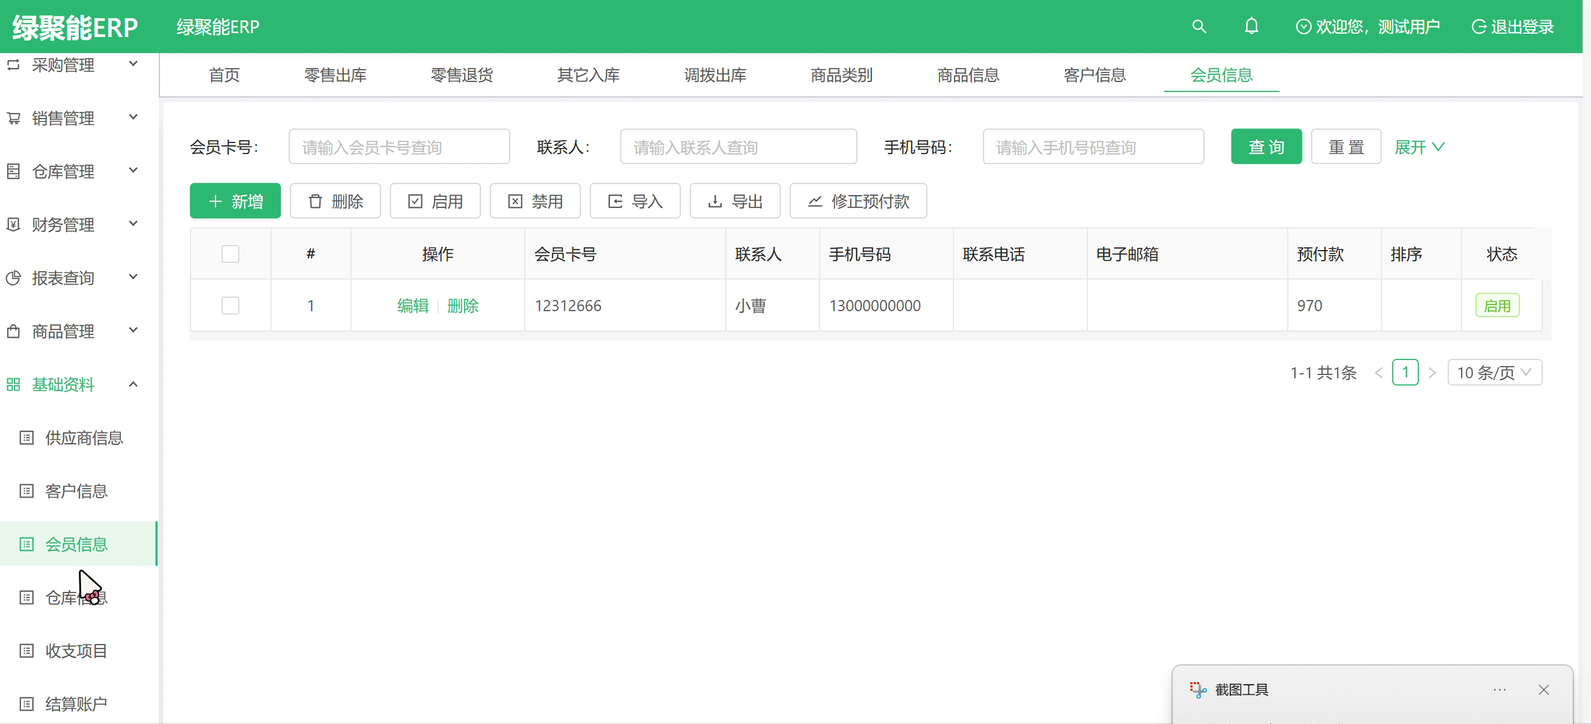Click the 报表查询 pie chart icon
The height and width of the screenshot is (724, 1591).
(14, 277)
